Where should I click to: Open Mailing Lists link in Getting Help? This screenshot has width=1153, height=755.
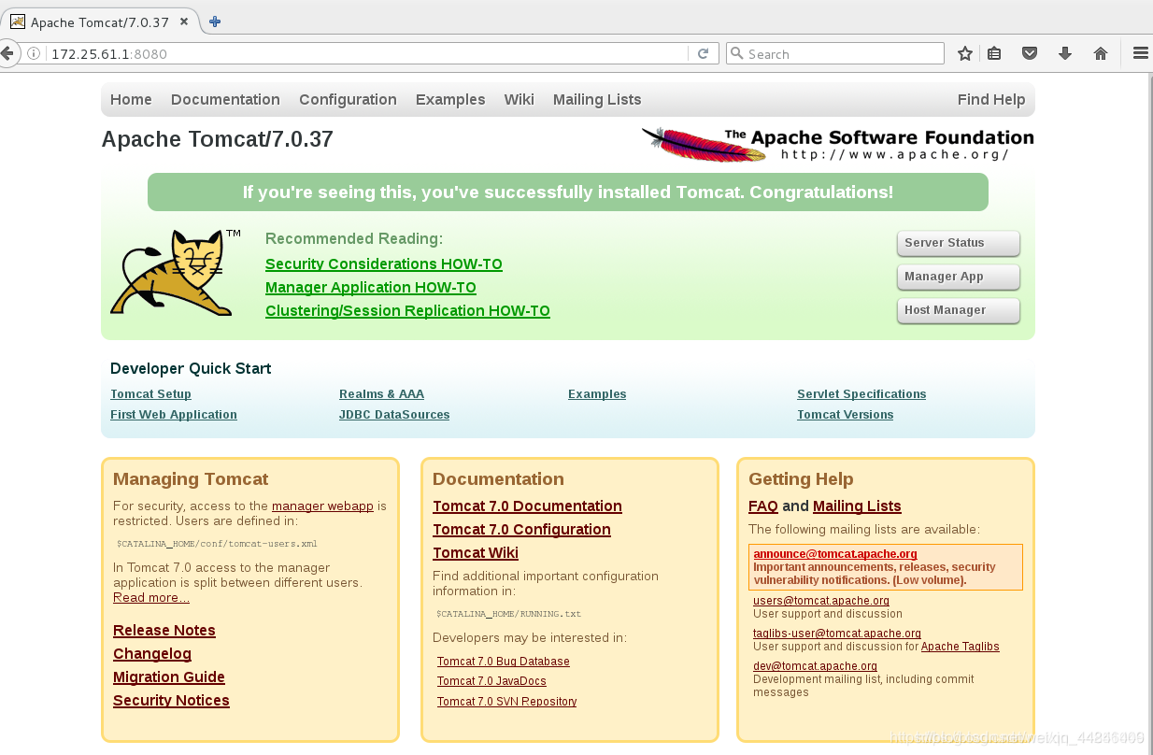pos(857,506)
